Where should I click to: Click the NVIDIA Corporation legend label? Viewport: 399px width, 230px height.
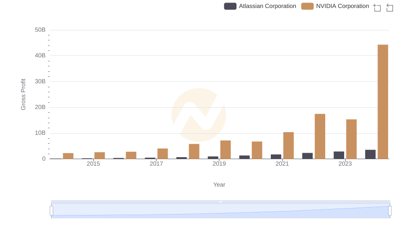[343, 6]
